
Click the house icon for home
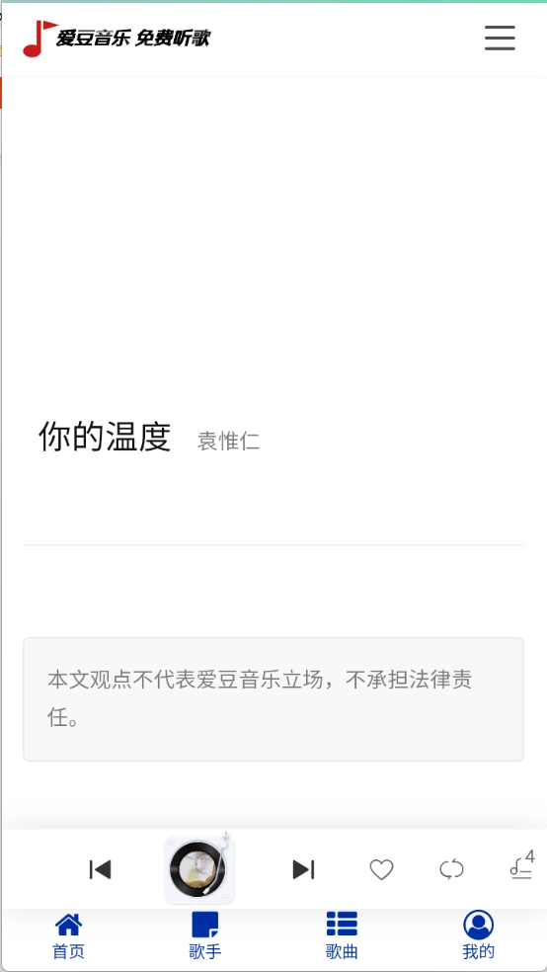point(69,925)
